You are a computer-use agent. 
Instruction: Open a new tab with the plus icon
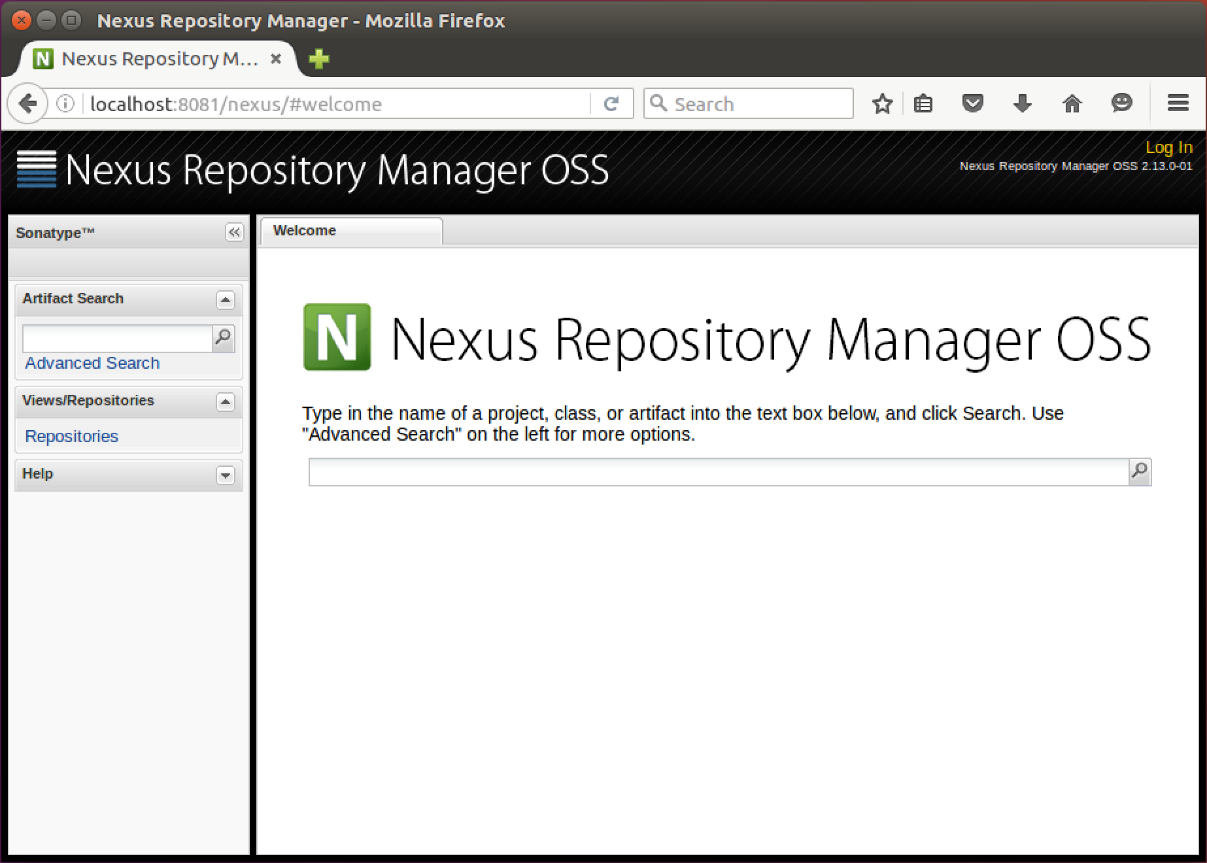tap(318, 59)
